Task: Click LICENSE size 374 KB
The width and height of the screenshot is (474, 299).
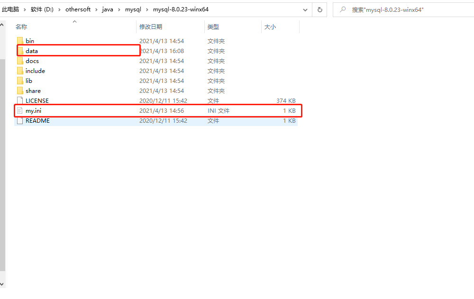Action: pos(286,100)
